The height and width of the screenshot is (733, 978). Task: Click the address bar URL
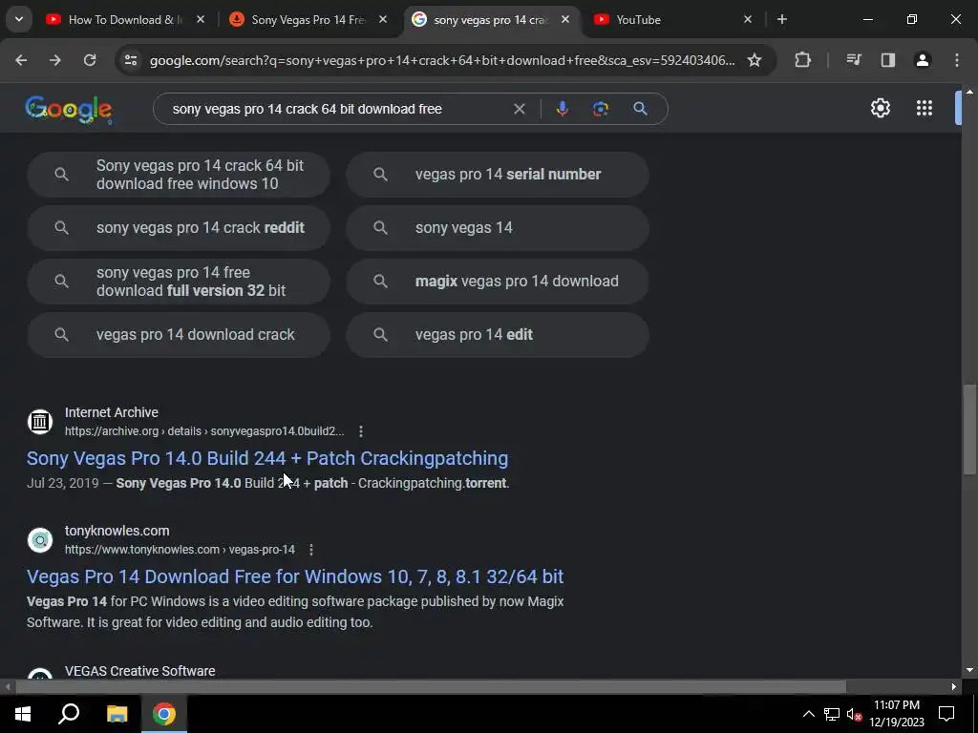(x=442, y=60)
